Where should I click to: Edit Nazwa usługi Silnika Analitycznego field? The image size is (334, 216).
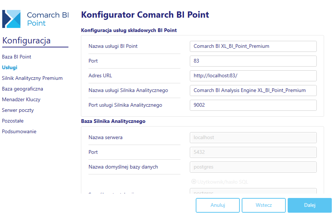tap(253, 90)
